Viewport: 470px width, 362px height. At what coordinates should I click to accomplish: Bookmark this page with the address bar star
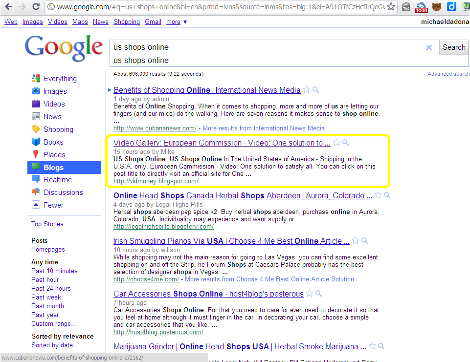[x=391, y=6]
